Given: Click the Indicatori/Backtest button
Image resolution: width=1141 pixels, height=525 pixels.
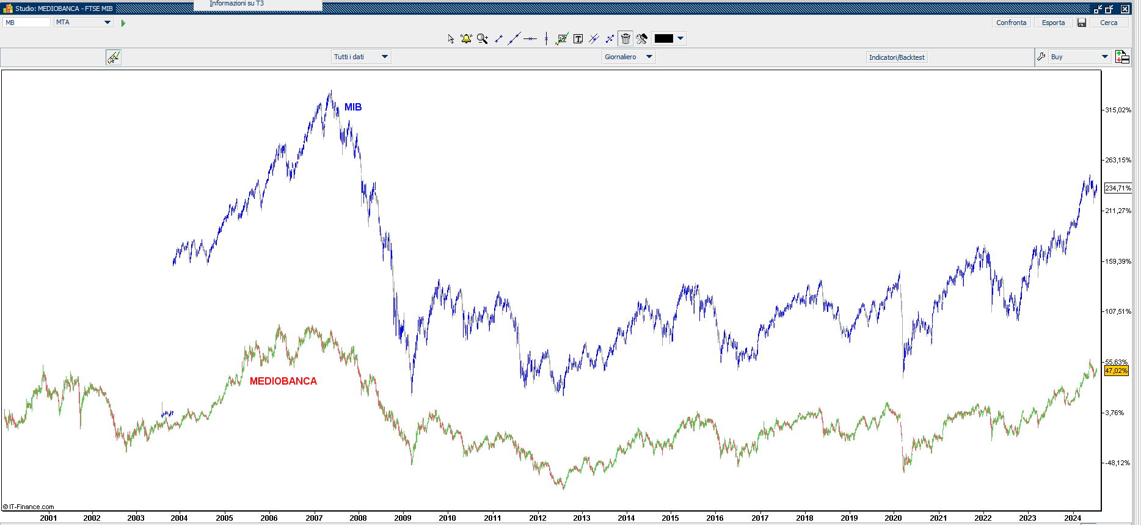Looking at the screenshot, I should pos(897,57).
